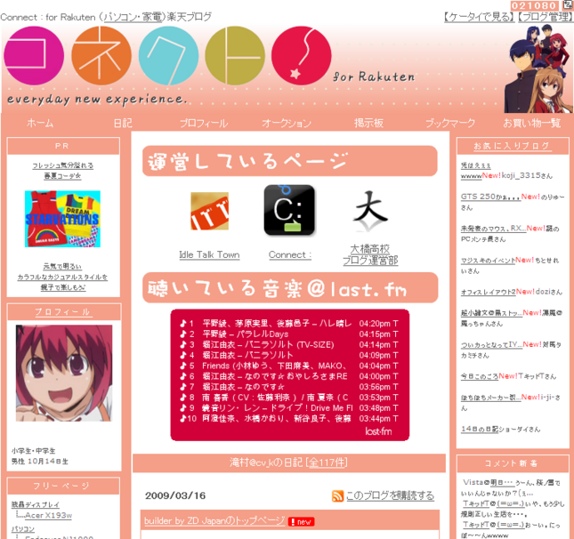Screen dimensions: 574x539
Task: Open the Connect : text link
Action: (290, 254)
